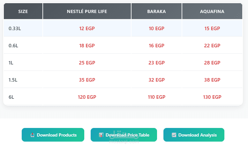248x147 pixels.
Task: Select the BARAKA column header
Action: (156, 11)
